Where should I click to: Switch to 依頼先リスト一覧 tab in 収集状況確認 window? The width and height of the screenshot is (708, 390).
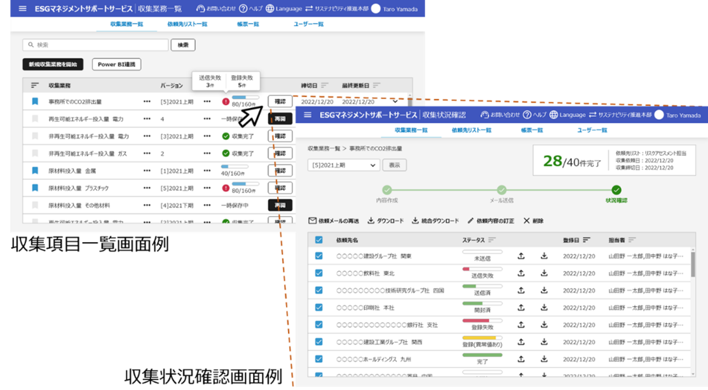(x=472, y=130)
